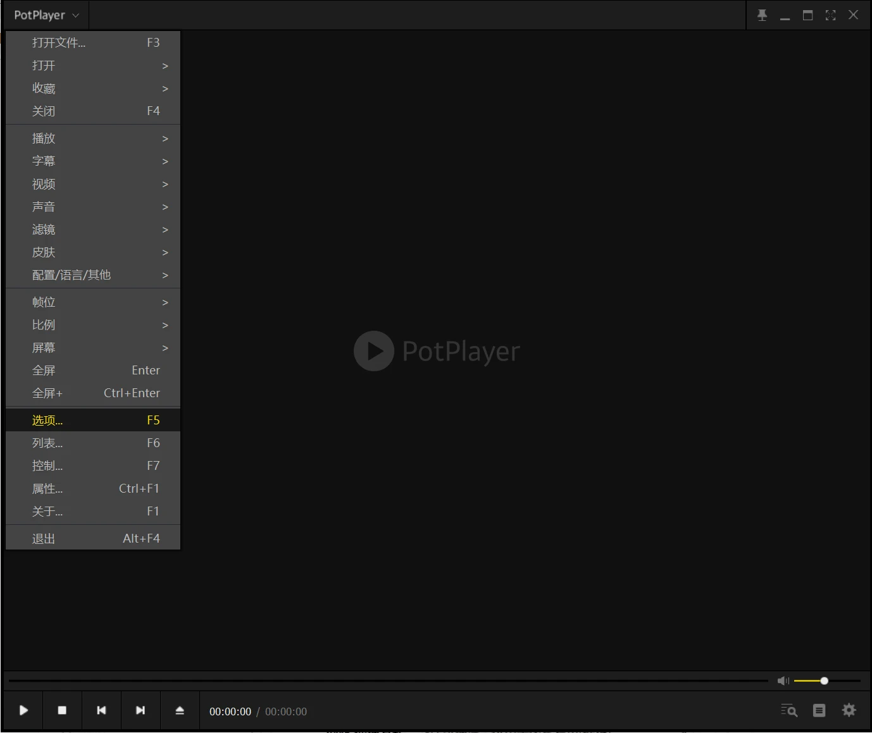Image resolution: width=872 pixels, height=733 pixels.
Task: Select 关闭 menu item
Action: [x=93, y=111]
